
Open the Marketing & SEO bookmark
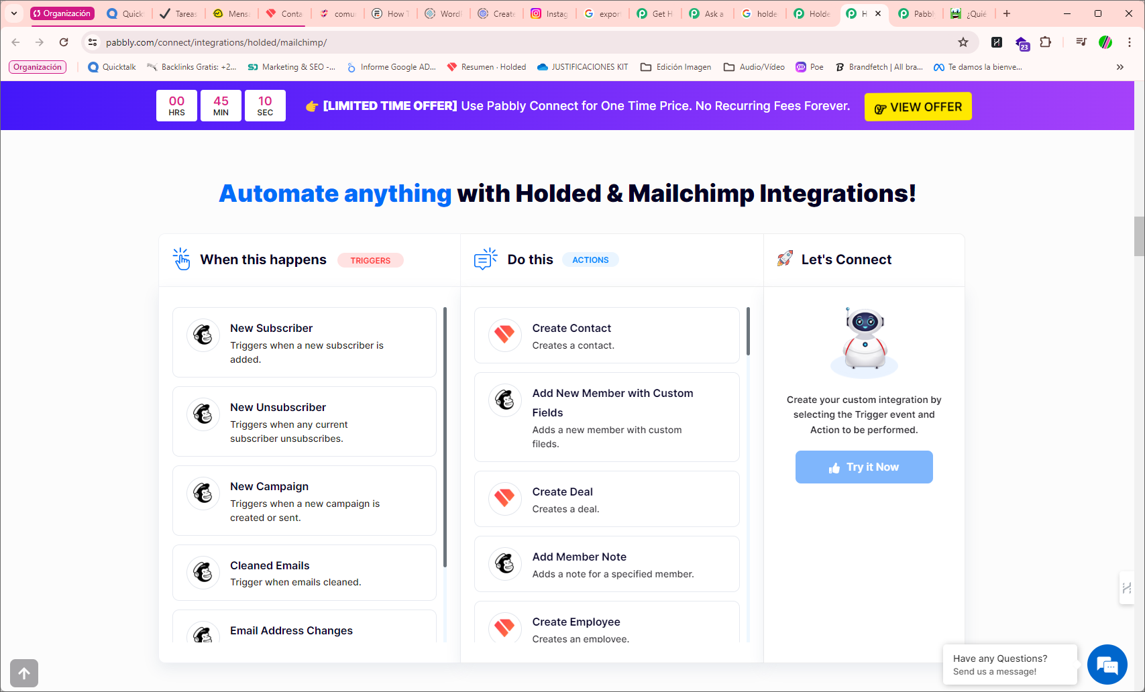[x=292, y=67]
